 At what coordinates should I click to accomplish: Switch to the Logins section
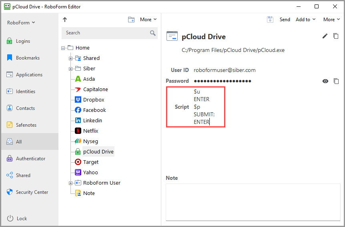(23, 41)
